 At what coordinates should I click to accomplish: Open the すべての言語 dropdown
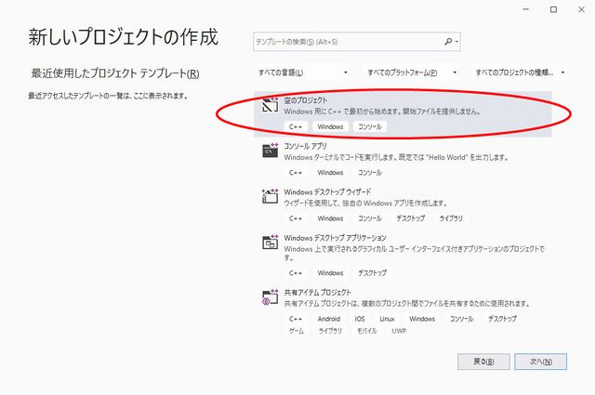tap(303, 72)
